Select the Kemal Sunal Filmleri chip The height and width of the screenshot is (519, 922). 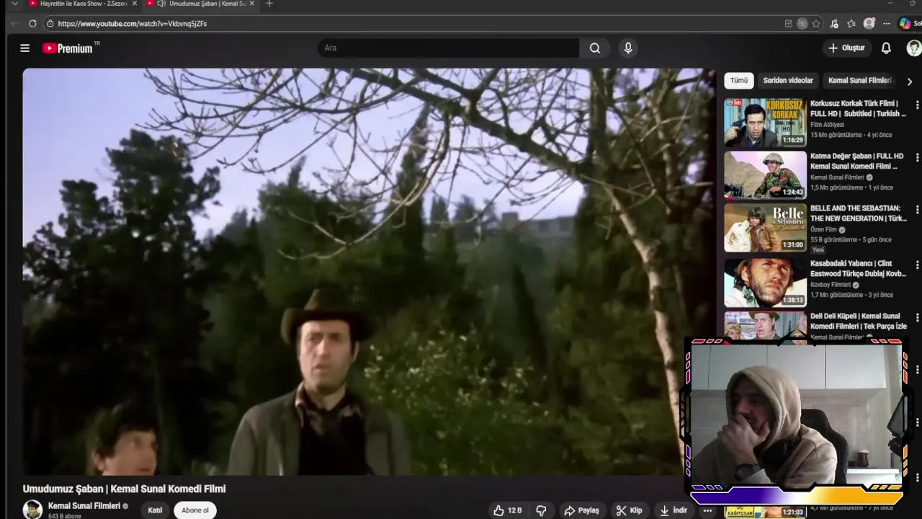860,81
